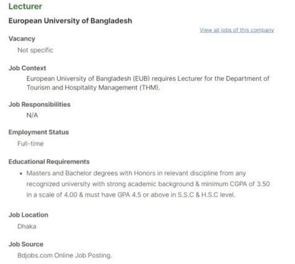
Task: Click the Job Context heading
Action: pyautogui.click(x=27, y=68)
